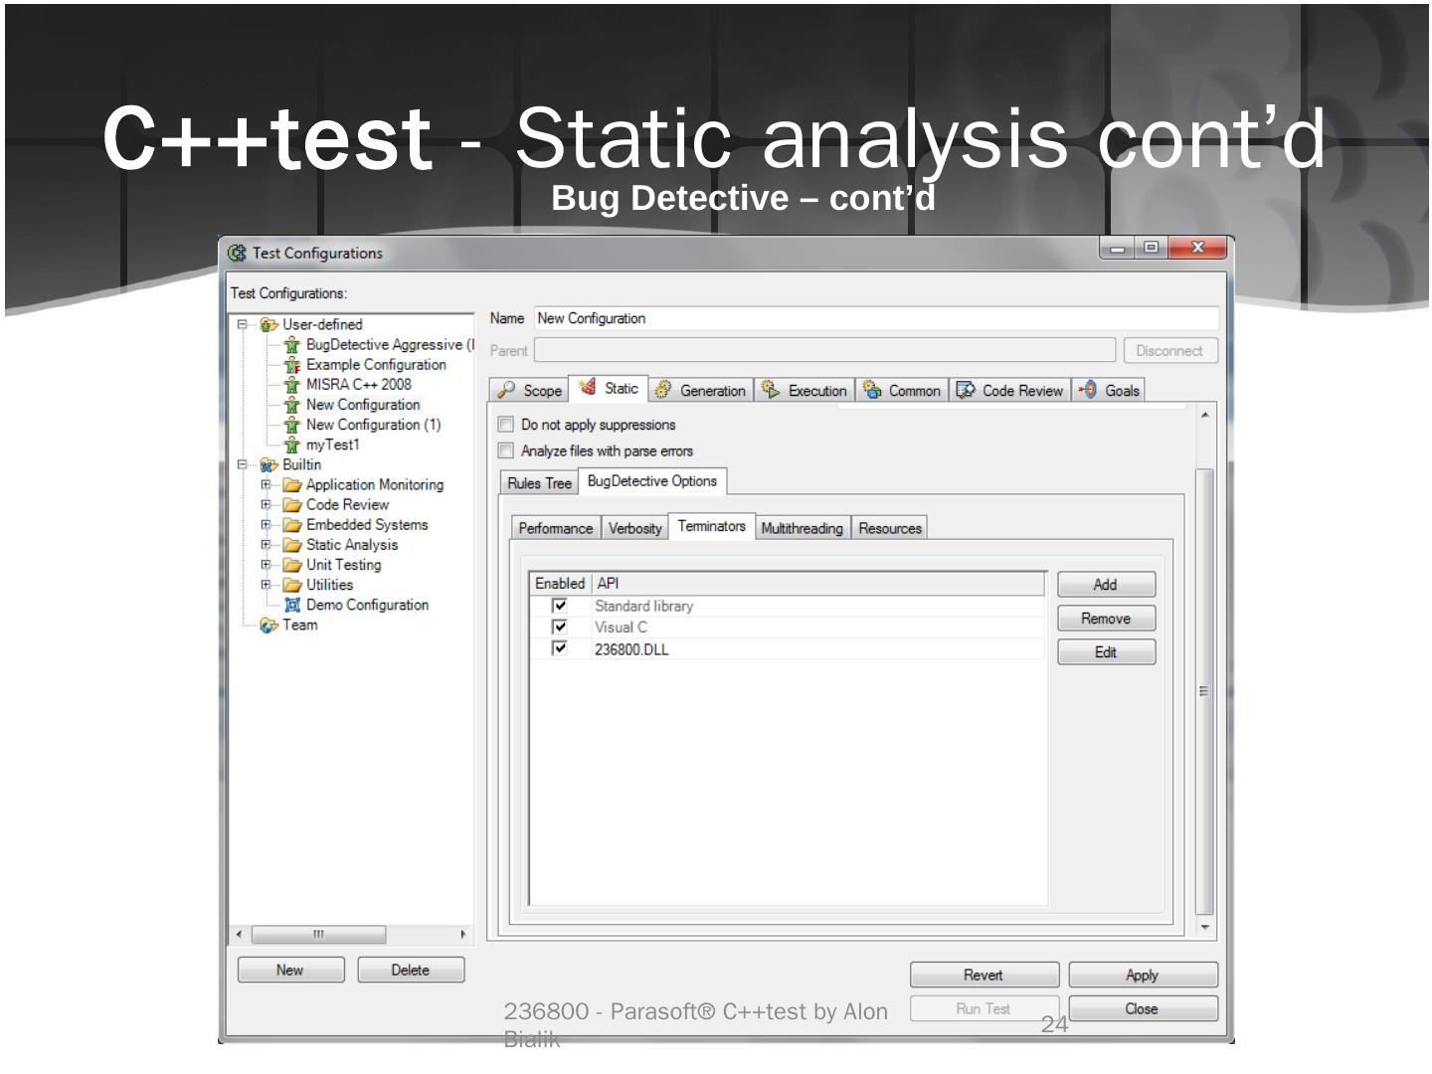Select the 'New Configuration' tree item
The image size is (1432, 1074).
click(363, 405)
